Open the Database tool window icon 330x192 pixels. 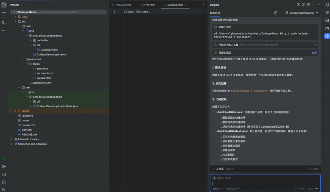327,21
